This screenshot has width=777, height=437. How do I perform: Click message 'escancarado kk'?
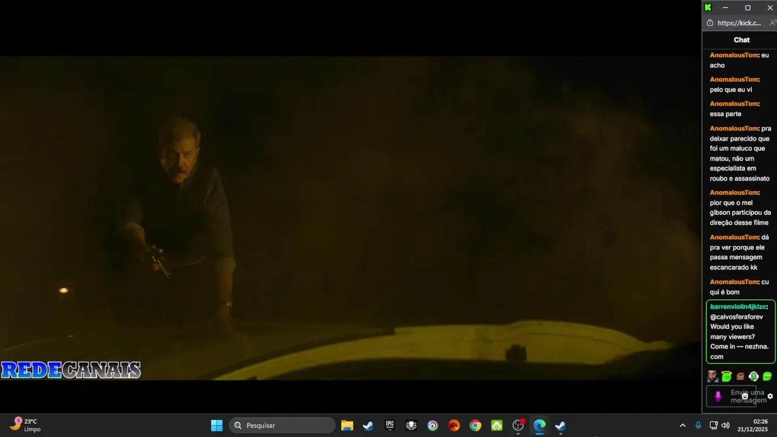[x=733, y=268]
